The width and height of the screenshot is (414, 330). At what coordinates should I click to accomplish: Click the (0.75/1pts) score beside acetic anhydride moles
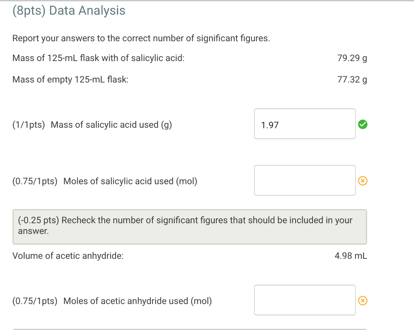(35, 301)
